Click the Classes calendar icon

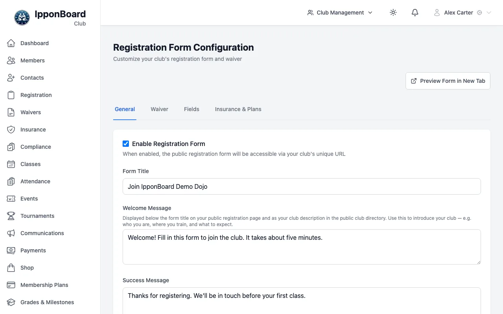point(11,164)
